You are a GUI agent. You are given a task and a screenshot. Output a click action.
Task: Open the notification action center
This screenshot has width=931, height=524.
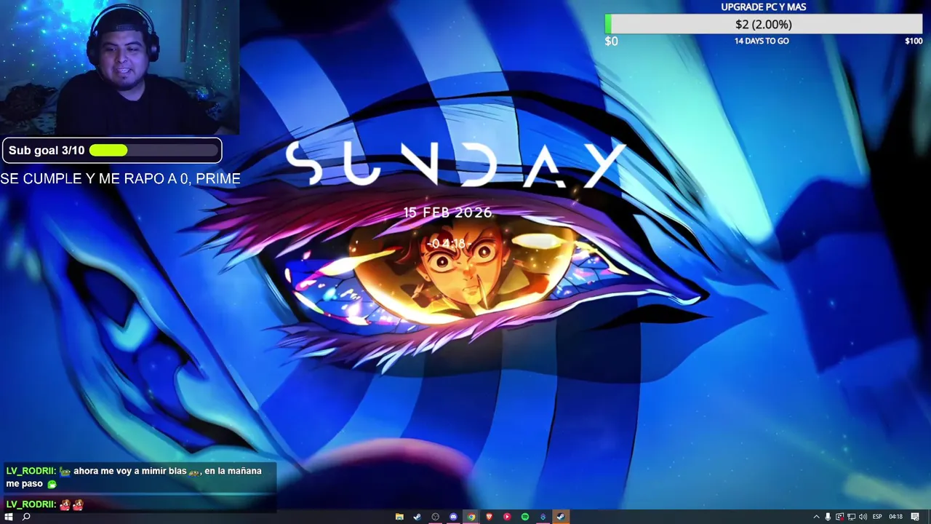[x=915, y=517]
